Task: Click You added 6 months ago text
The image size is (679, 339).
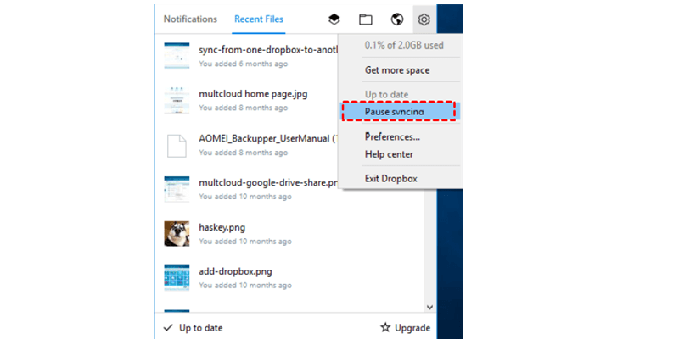Action: [x=244, y=64]
